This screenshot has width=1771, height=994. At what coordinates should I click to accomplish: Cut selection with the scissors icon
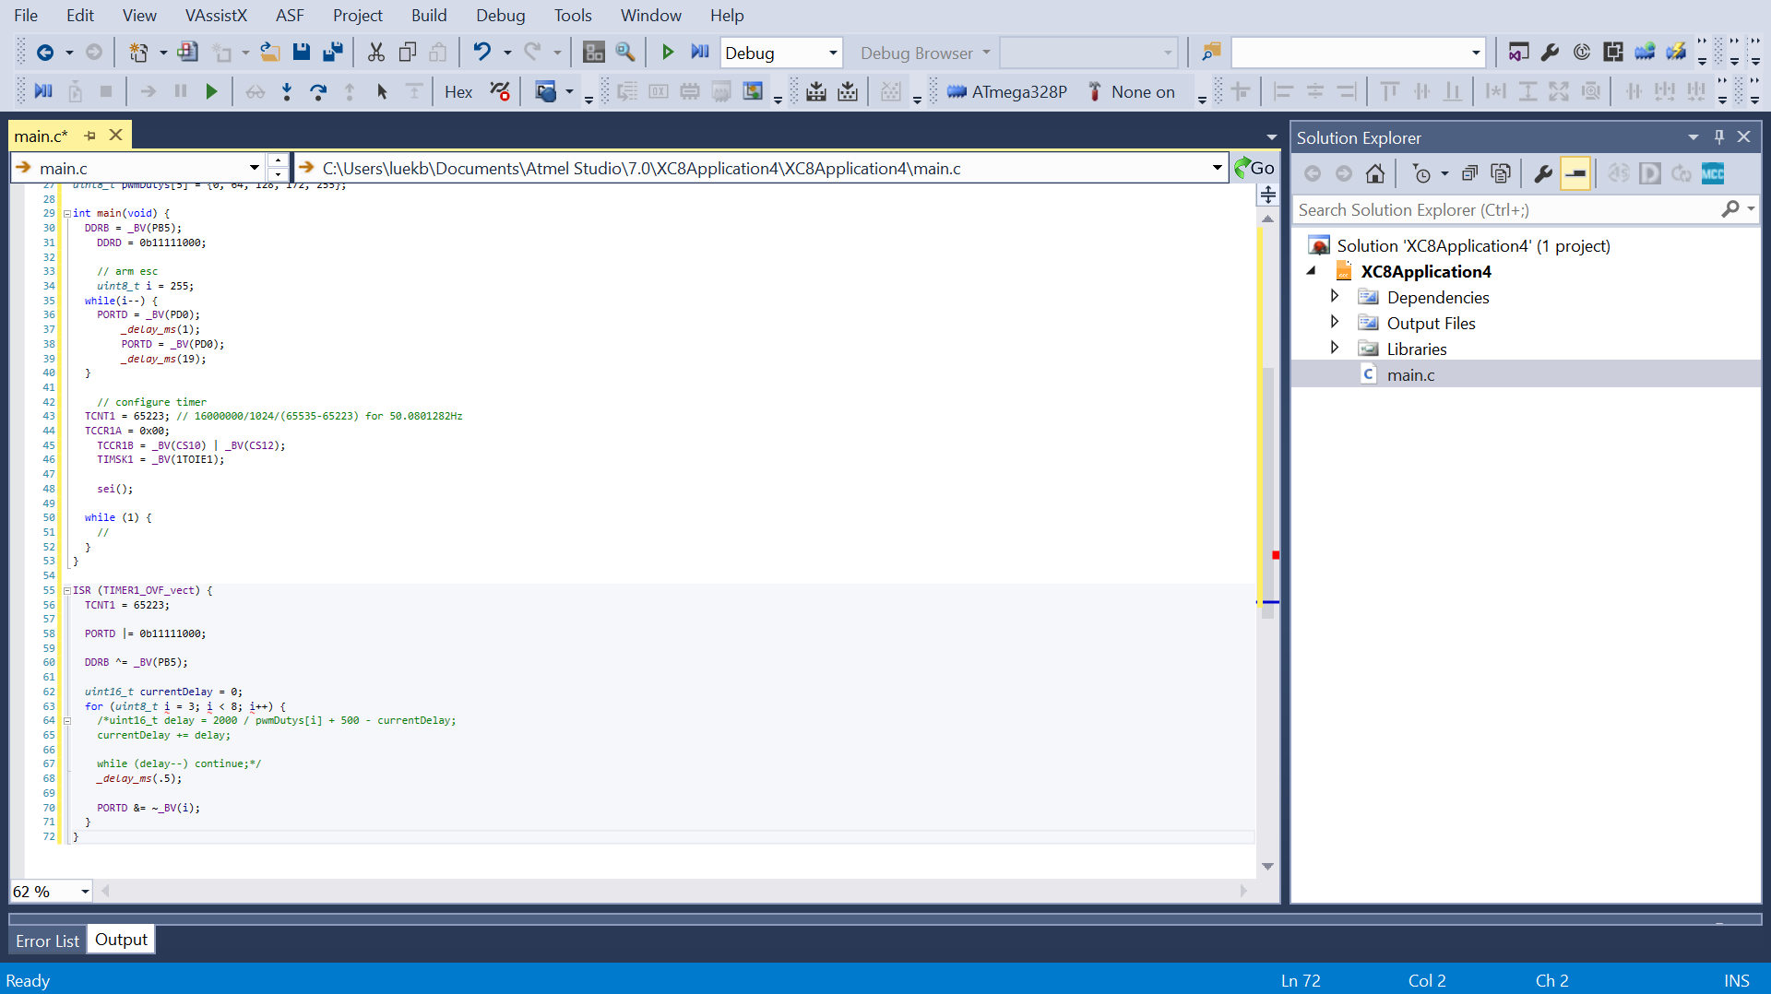click(x=375, y=53)
